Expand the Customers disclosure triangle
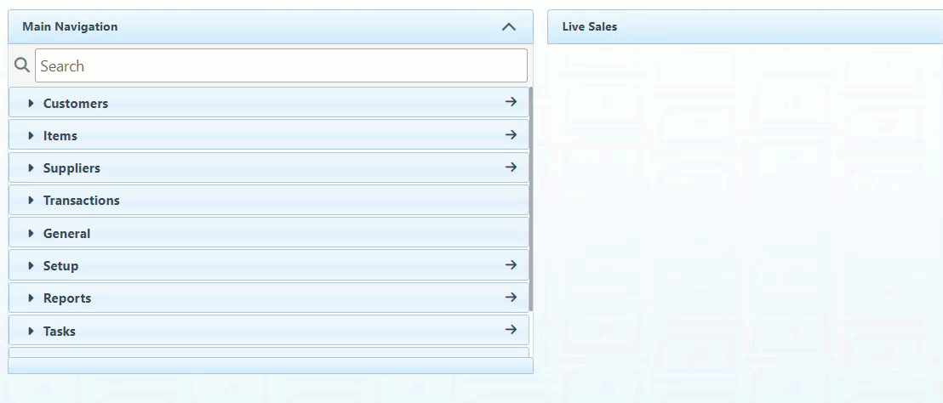The image size is (943, 403). (x=31, y=104)
